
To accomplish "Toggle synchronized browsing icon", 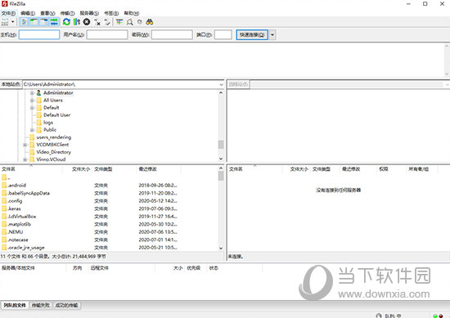I will pyautogui.click(x=139, y=22).
